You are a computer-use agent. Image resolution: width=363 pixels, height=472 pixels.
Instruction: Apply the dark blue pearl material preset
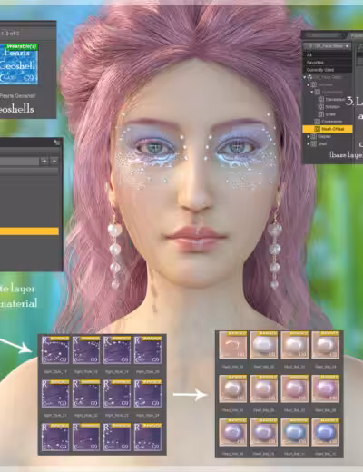(x=326, y=432)
